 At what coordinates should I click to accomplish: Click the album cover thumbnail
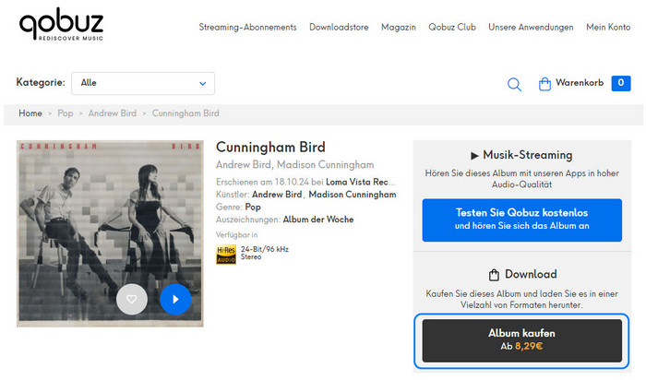tap(110, 234)
